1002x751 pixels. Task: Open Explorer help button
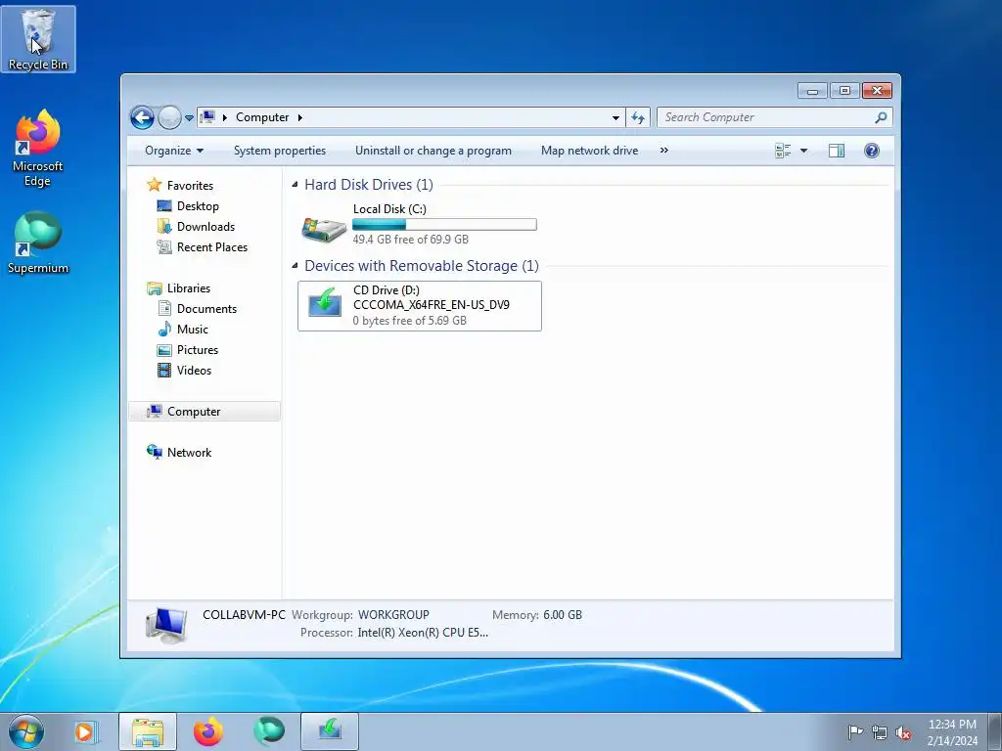click(872, 151)
